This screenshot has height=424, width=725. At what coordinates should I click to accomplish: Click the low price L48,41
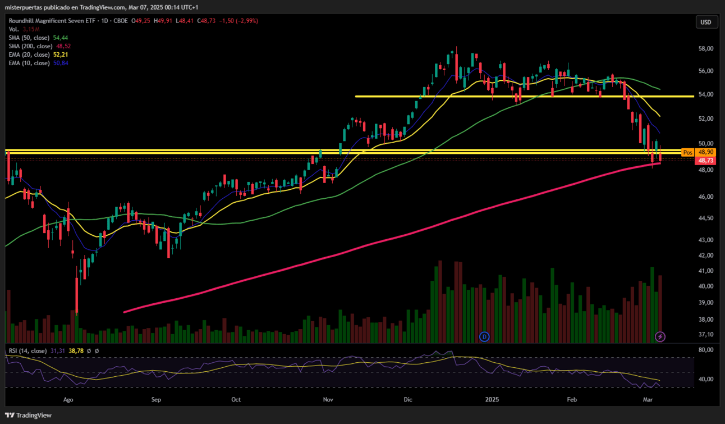coord(185,21)
